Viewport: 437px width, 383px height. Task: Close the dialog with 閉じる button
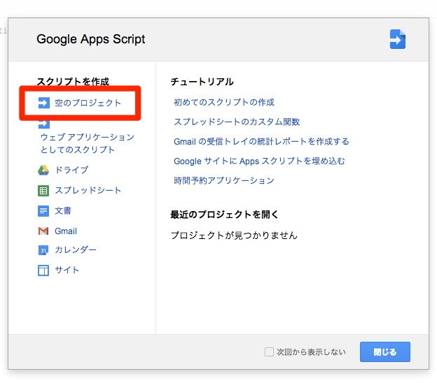pos(385,352)
